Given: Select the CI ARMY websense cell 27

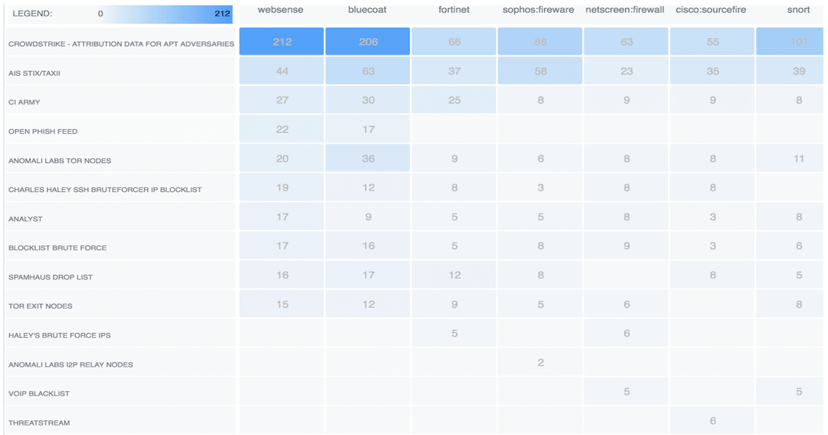Looking at the screenshot, I should pyautogui.click(x=282, y=100).
